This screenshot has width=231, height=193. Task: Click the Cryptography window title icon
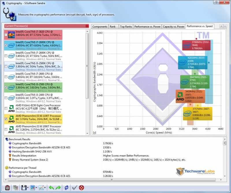pyautogui.click(x=3, y=3)
